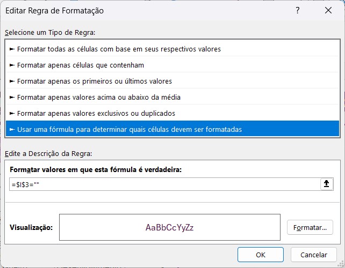
Task: Select 'Formatar apenas os primeiros ou últimos valores'
Action: click(x=95, y=81)
